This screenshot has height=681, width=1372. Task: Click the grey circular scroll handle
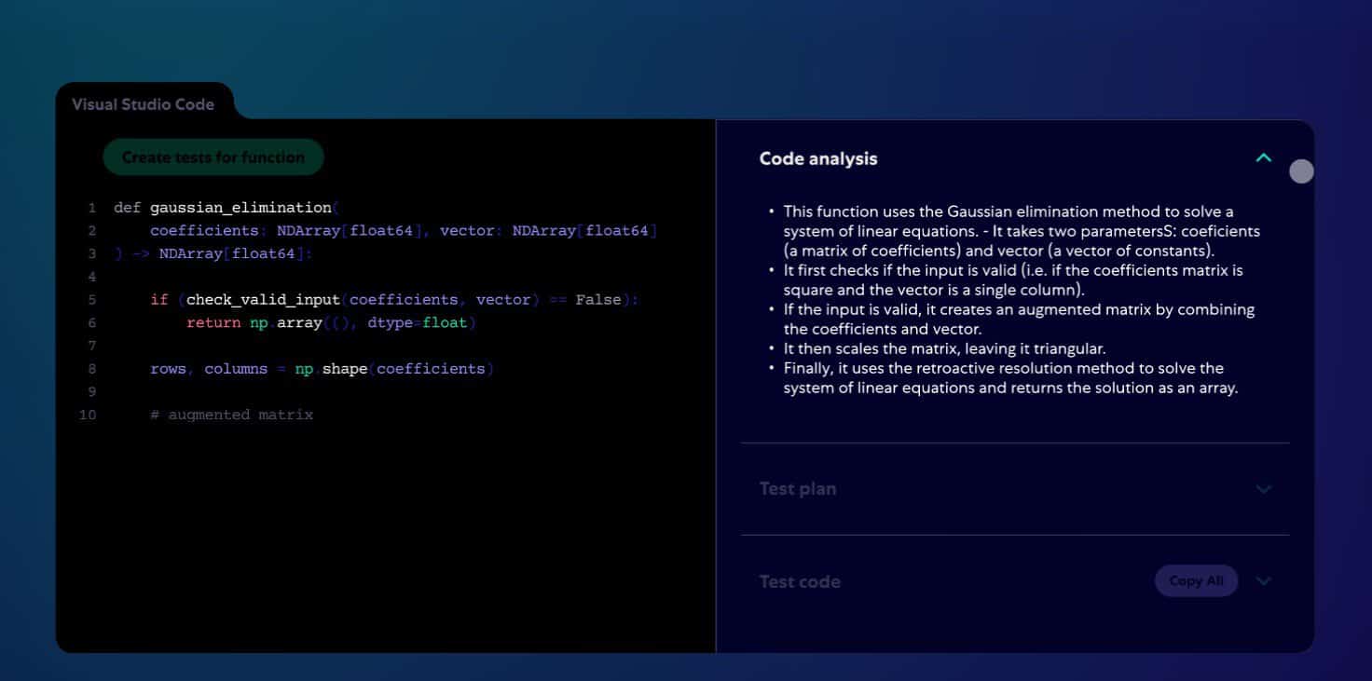point(1301,171)
